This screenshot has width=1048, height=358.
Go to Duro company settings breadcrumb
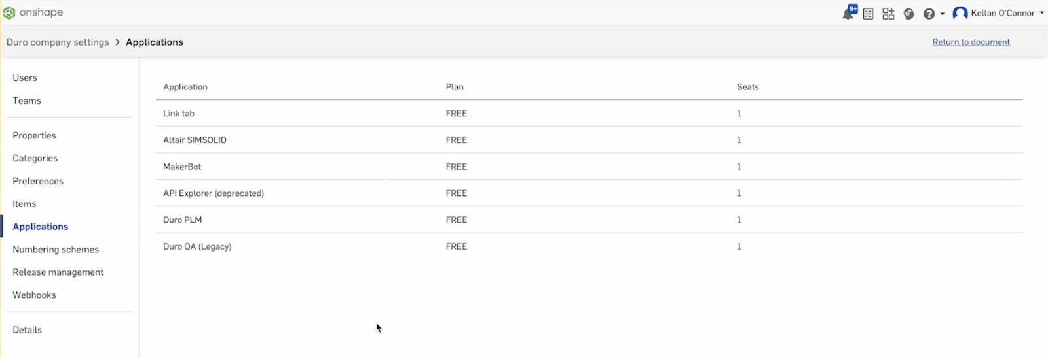click(58, 42)
